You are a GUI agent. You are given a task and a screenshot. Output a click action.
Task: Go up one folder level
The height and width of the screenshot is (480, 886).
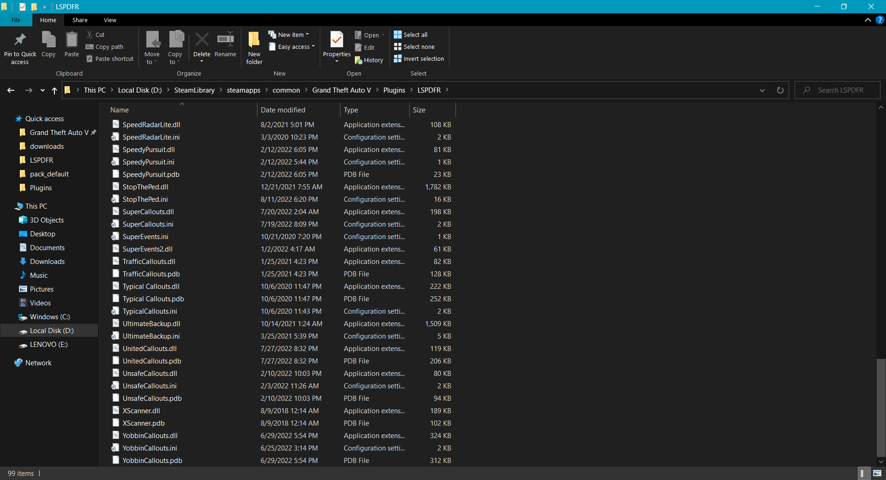(x=54, y=90)
